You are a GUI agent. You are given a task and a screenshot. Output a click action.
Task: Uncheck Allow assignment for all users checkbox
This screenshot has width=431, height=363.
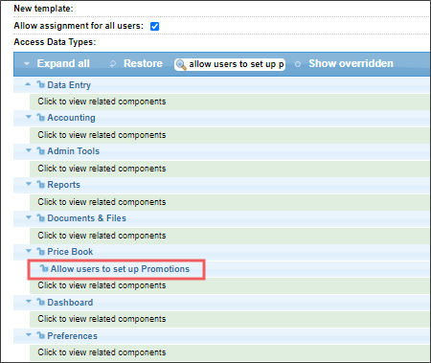(x=155, y=26)
